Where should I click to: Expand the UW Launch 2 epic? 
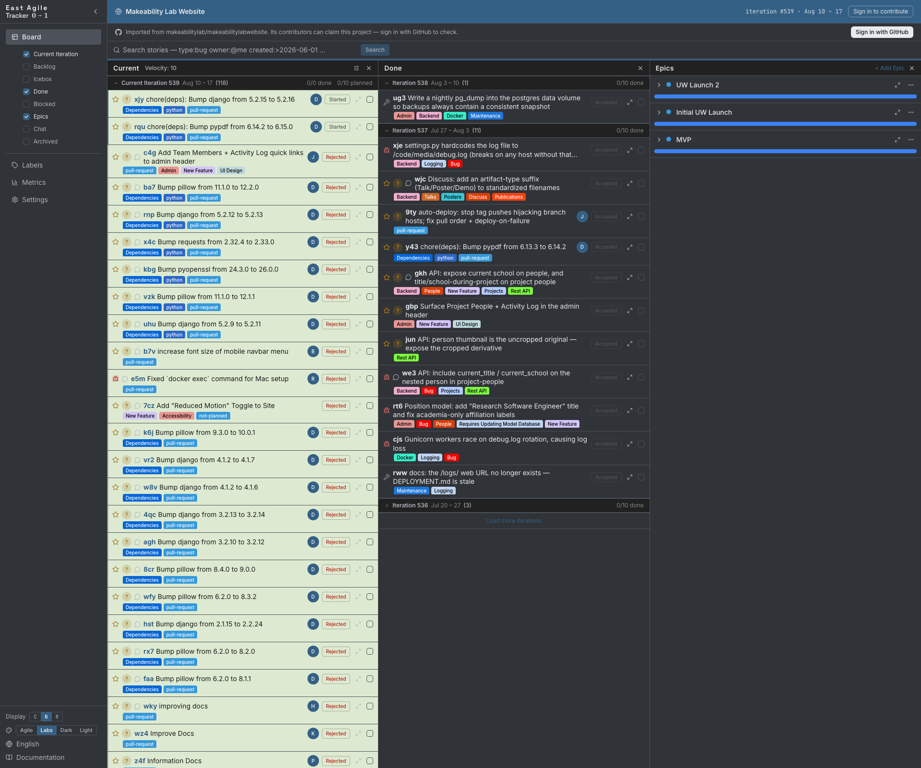click(659, 85)
